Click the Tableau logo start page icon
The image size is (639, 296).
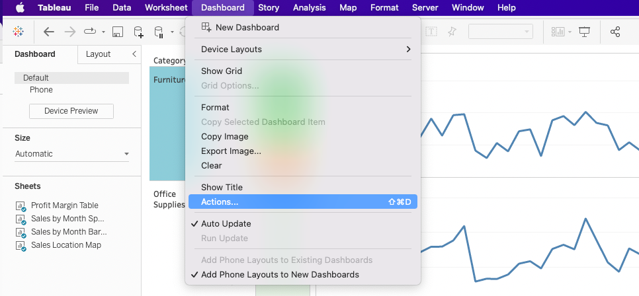[x=19, y=32]
